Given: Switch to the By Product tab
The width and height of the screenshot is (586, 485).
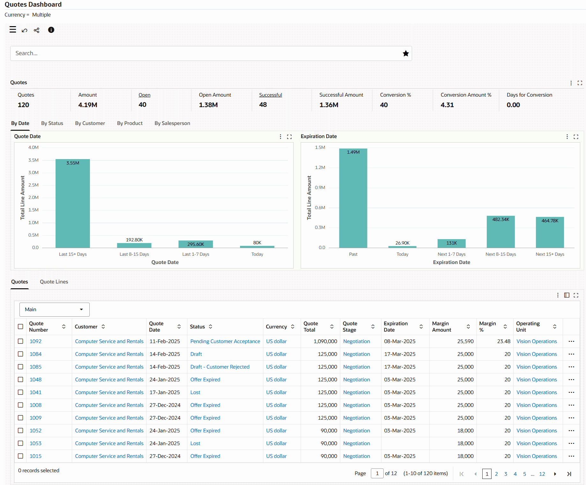Looking at the screenshot, I should point(130,123).
